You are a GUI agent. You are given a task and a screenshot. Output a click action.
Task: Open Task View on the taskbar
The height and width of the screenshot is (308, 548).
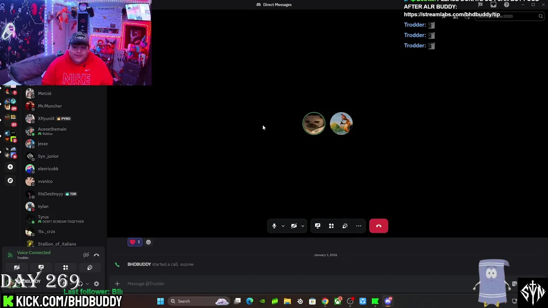click(238, 301)
